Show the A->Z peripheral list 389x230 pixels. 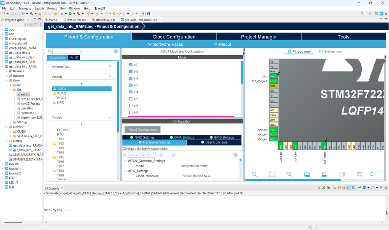(x=74, y=57)
